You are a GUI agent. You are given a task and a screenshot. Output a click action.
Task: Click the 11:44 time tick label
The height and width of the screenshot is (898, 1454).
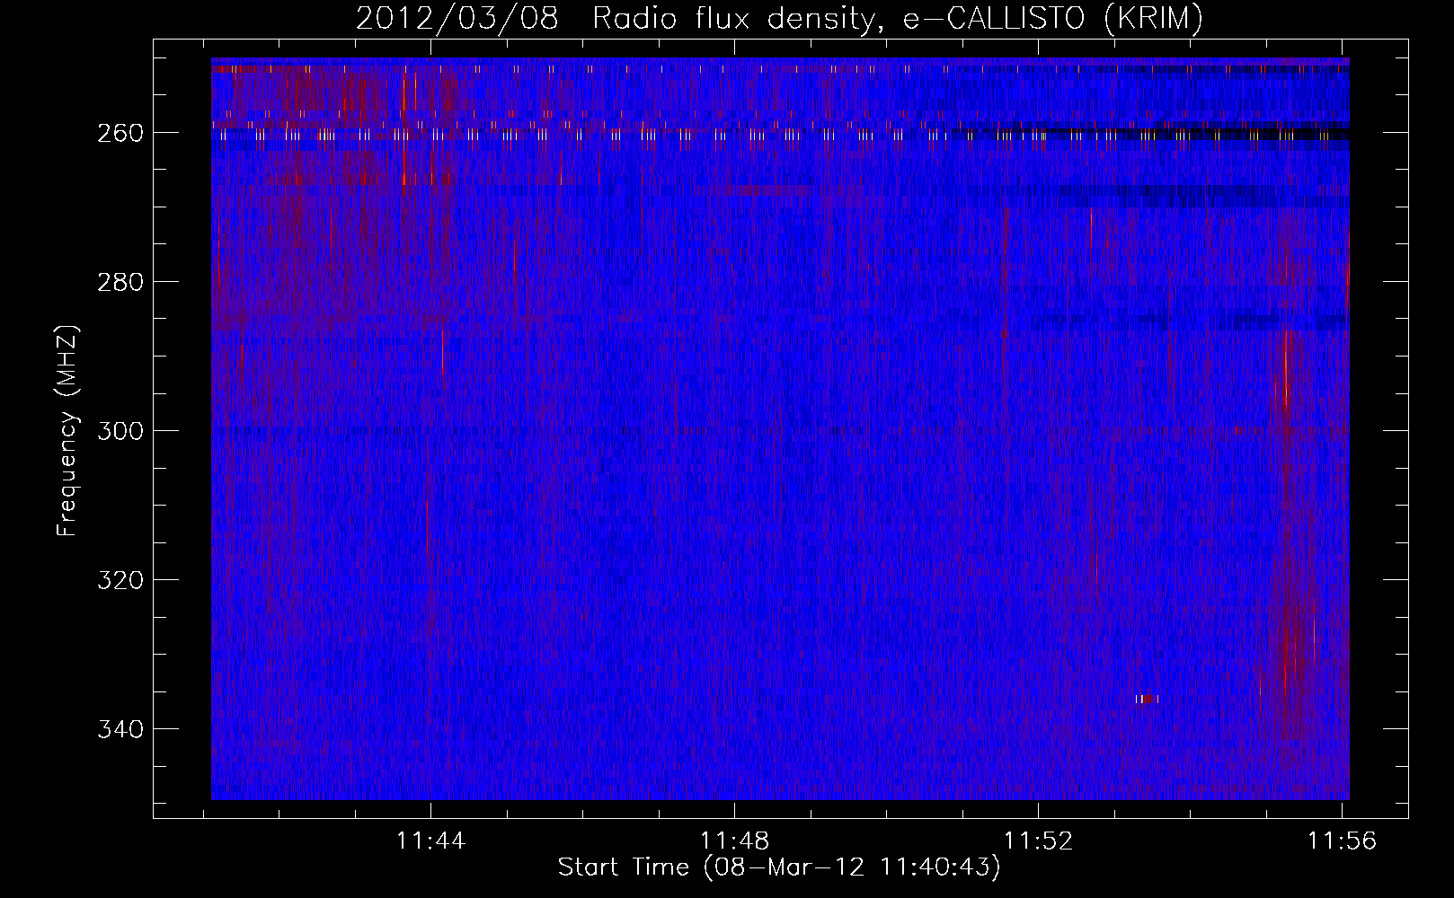(x=431, y=841)
